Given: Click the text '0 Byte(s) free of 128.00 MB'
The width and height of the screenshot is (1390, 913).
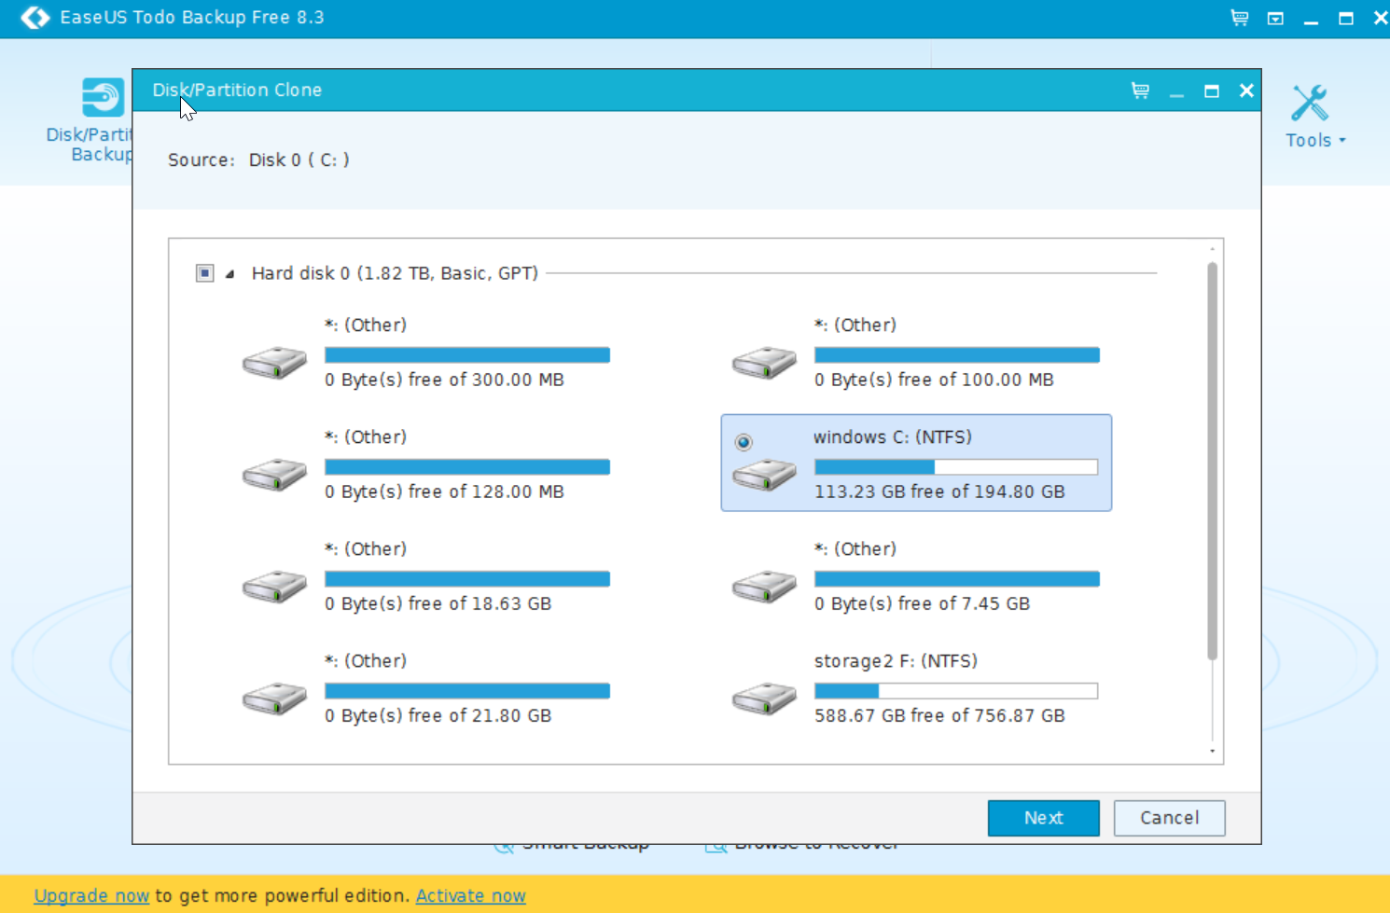Looking at the screenshot, I should coord(444,491).
